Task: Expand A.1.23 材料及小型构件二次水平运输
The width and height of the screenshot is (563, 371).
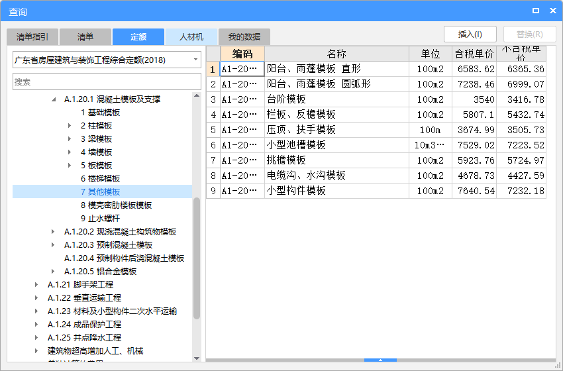Action: 36,311
